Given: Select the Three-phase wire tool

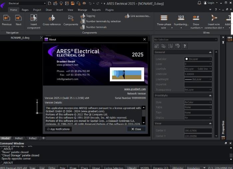Looking at the screenshot, I should click(x=164, y=21).
